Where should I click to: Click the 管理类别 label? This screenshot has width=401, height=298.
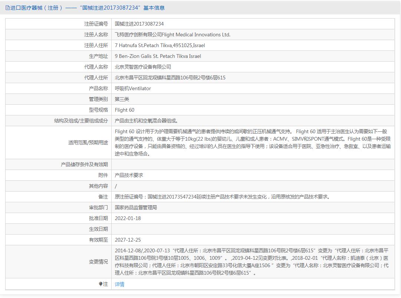tap(98, 99)
